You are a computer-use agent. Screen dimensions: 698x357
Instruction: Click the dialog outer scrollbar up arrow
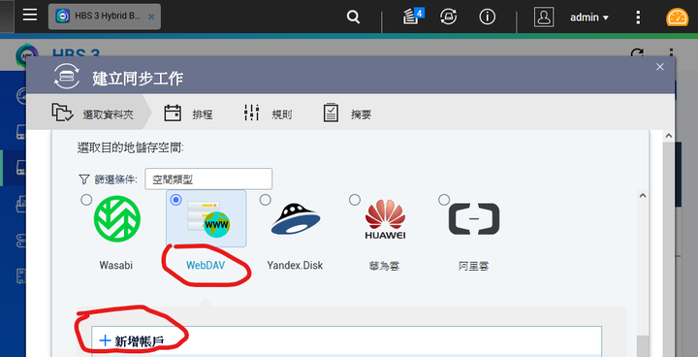(668, 136)
